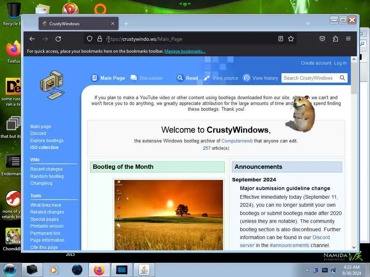370x277 pixels.
Task: Show hidden system tray icons arrow
Action: point(307,270)
